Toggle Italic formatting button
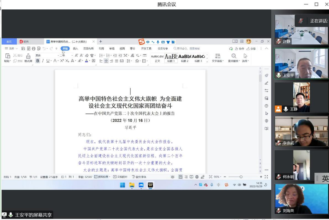The image size is (329, 220). point(43,61)
